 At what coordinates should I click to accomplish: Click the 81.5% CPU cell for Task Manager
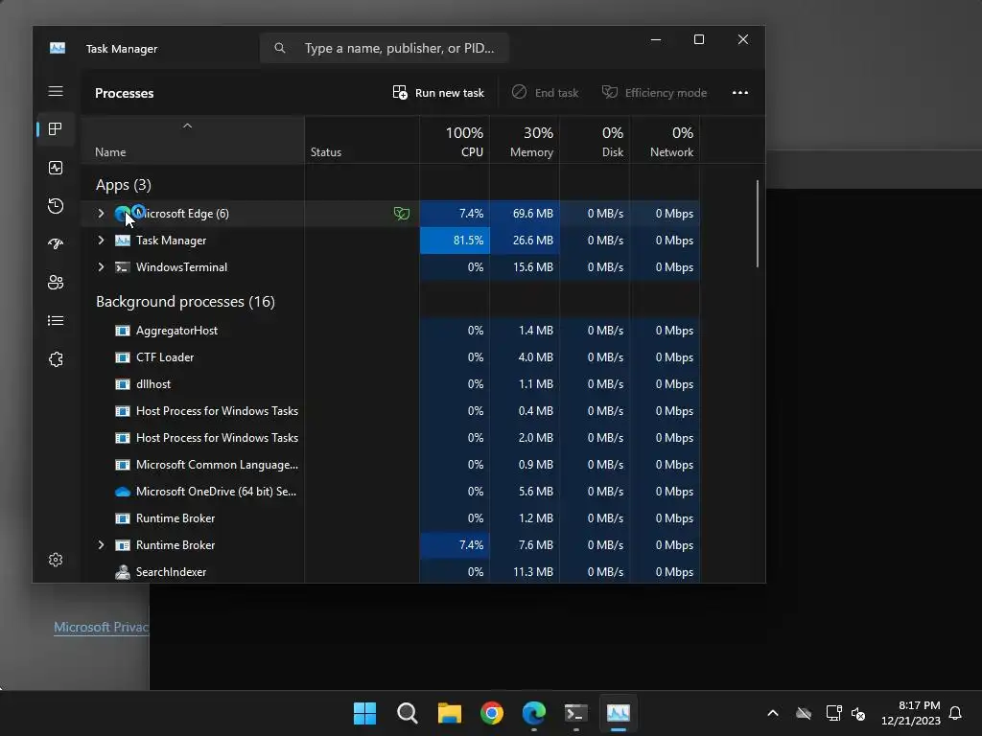pos(455,241)
